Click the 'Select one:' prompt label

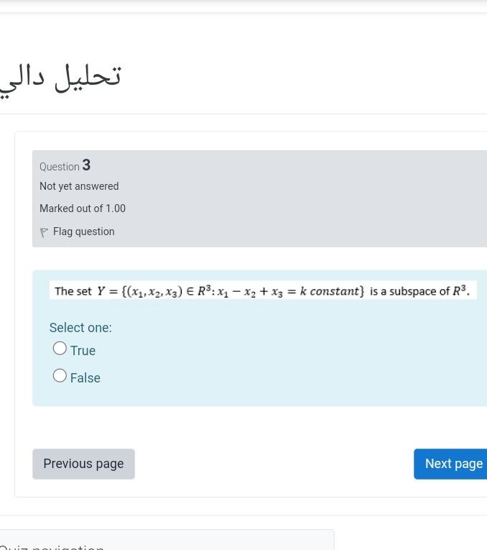(80, 328)
